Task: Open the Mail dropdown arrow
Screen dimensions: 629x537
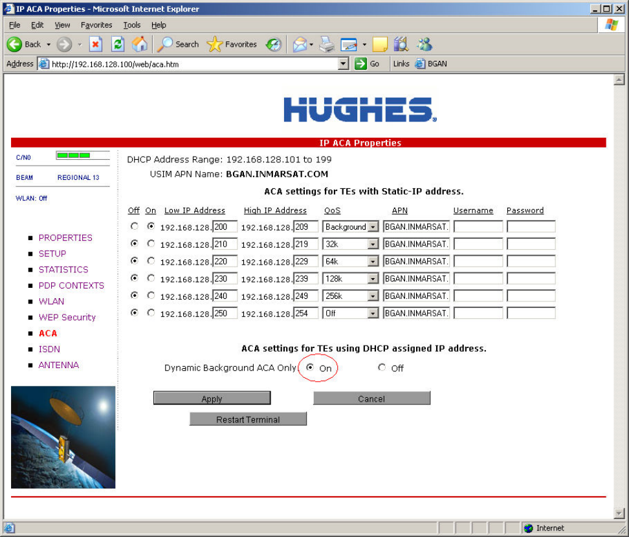Action: tap(311, 44)
